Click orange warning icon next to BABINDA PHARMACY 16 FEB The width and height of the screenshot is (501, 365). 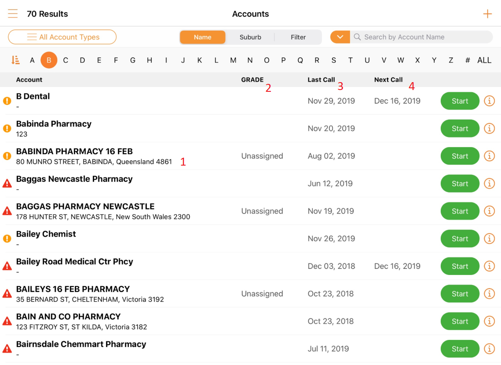point(7,156)
